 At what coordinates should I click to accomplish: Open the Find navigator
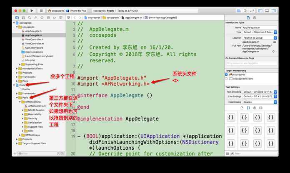[x=30, y=18]
